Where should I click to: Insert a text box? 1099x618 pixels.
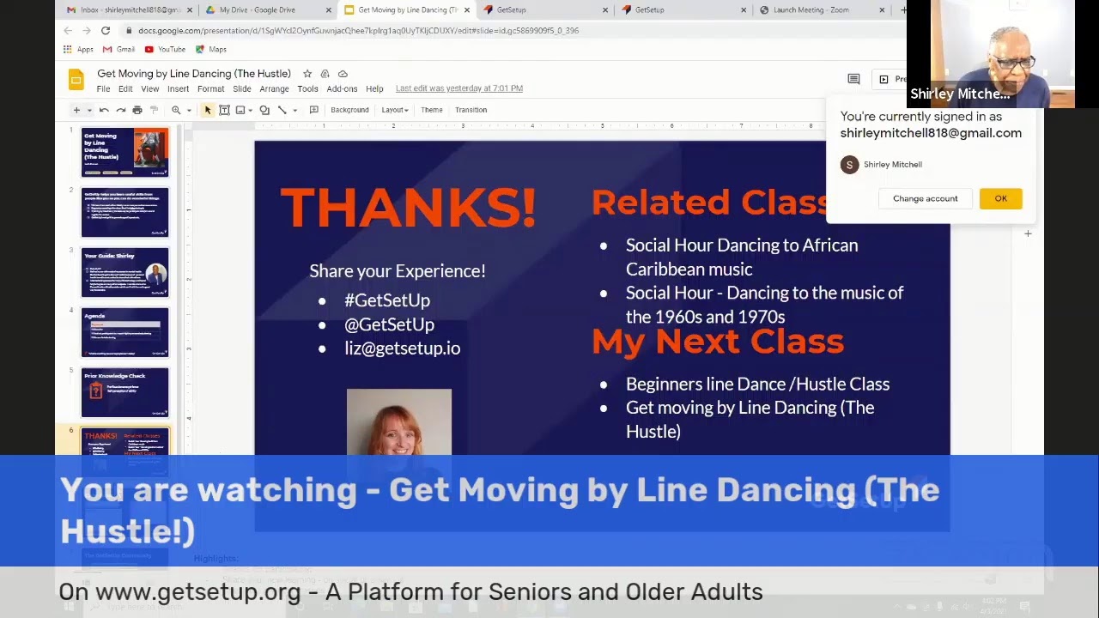tap(224, 110)
